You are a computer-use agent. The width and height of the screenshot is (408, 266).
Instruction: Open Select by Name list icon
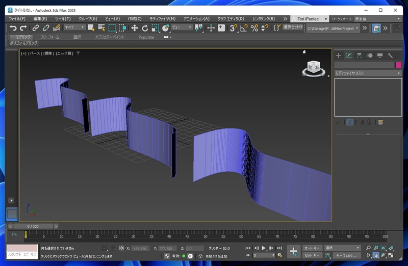[101, 28]
